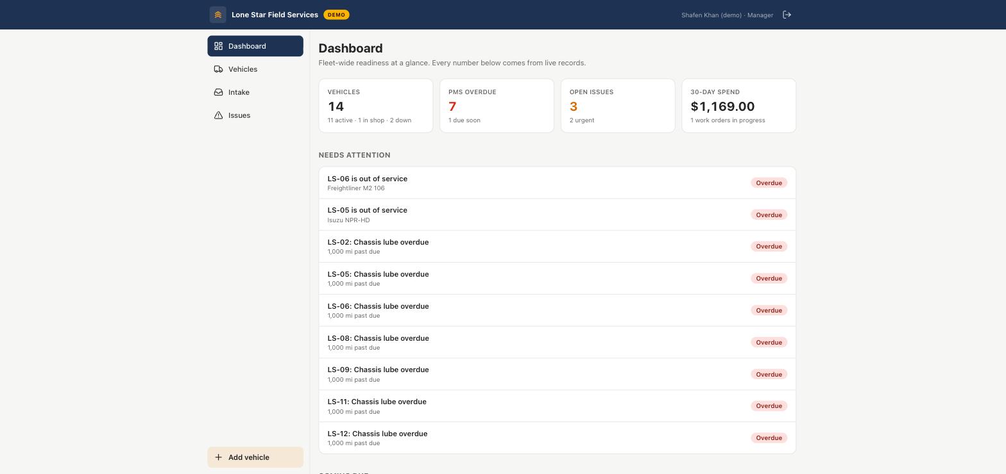Click the Add vehicle button
This screenshot has height=474, width=1006.
point(255,457)
